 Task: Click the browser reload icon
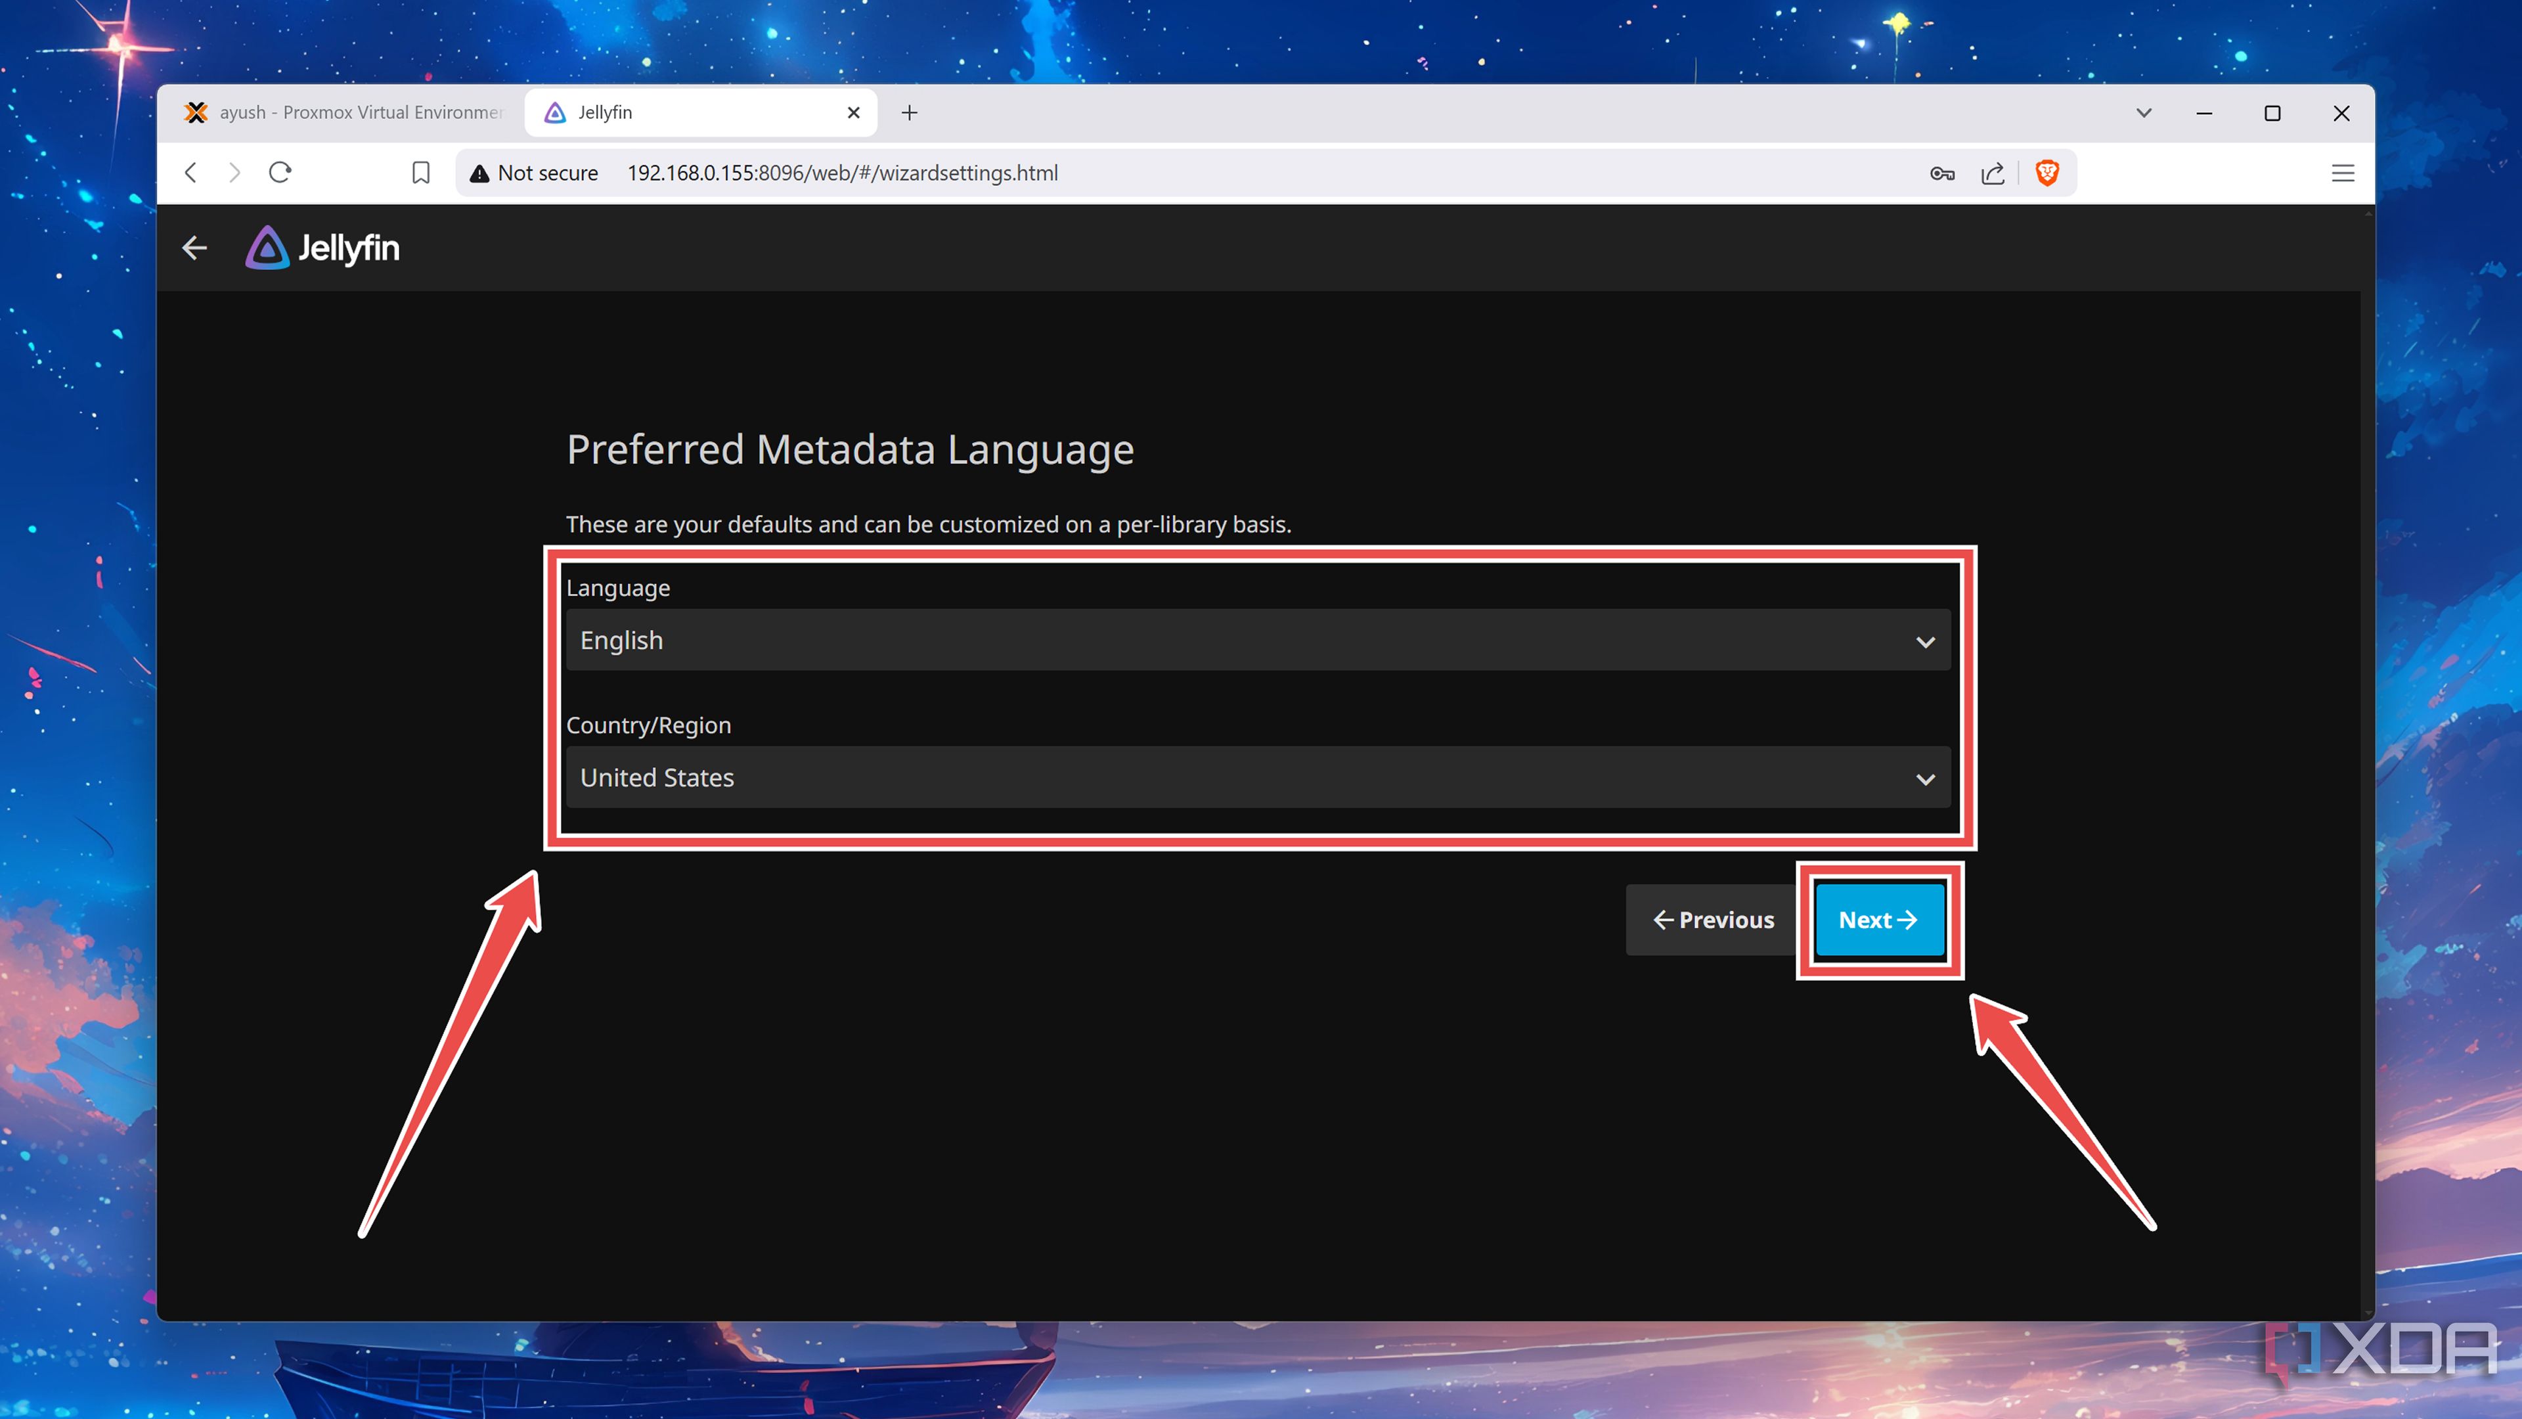tap(280, 172)
